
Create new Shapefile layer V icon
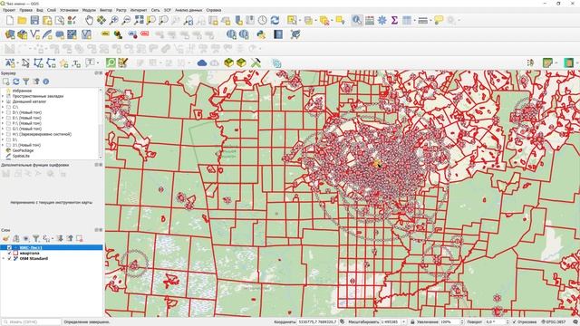tap(34, 34)
